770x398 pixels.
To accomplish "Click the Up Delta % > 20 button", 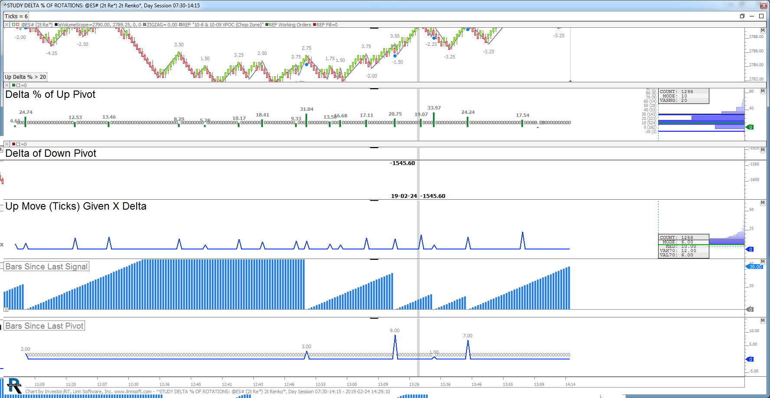I will tap(25, 77).
